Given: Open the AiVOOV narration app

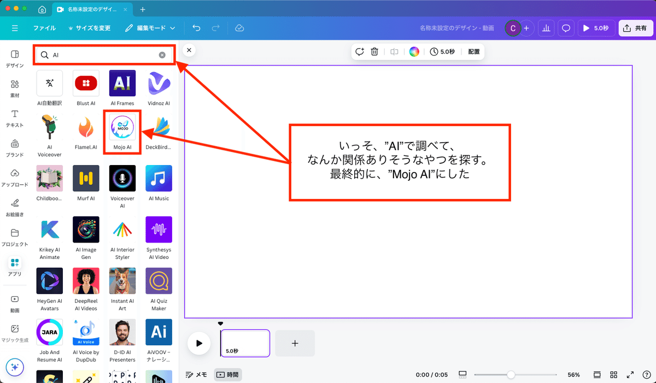Looking at the screenshot, I should click(159, 332).
